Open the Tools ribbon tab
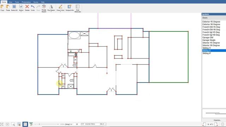 17,2
